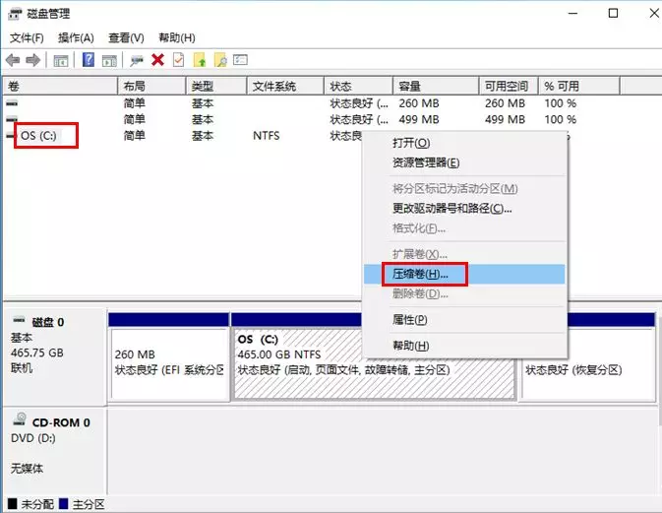The image size is (662, 513).
Task: Click the folder with magnifier icon
Action: point(220,60)
